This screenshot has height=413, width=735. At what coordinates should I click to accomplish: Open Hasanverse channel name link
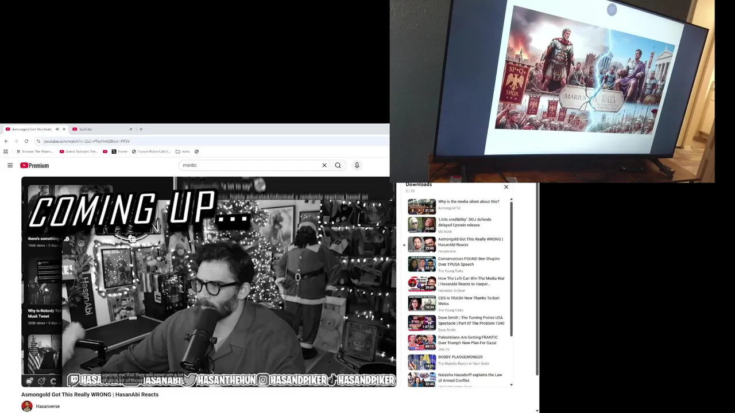pos(48,406)
